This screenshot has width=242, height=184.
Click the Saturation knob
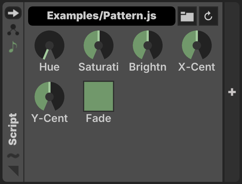[99, 45]
